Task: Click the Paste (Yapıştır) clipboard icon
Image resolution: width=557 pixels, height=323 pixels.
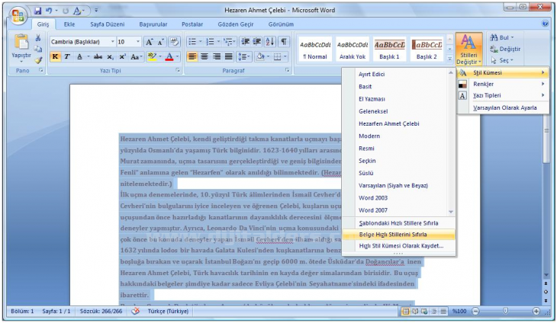Action: tap(21, 42)
